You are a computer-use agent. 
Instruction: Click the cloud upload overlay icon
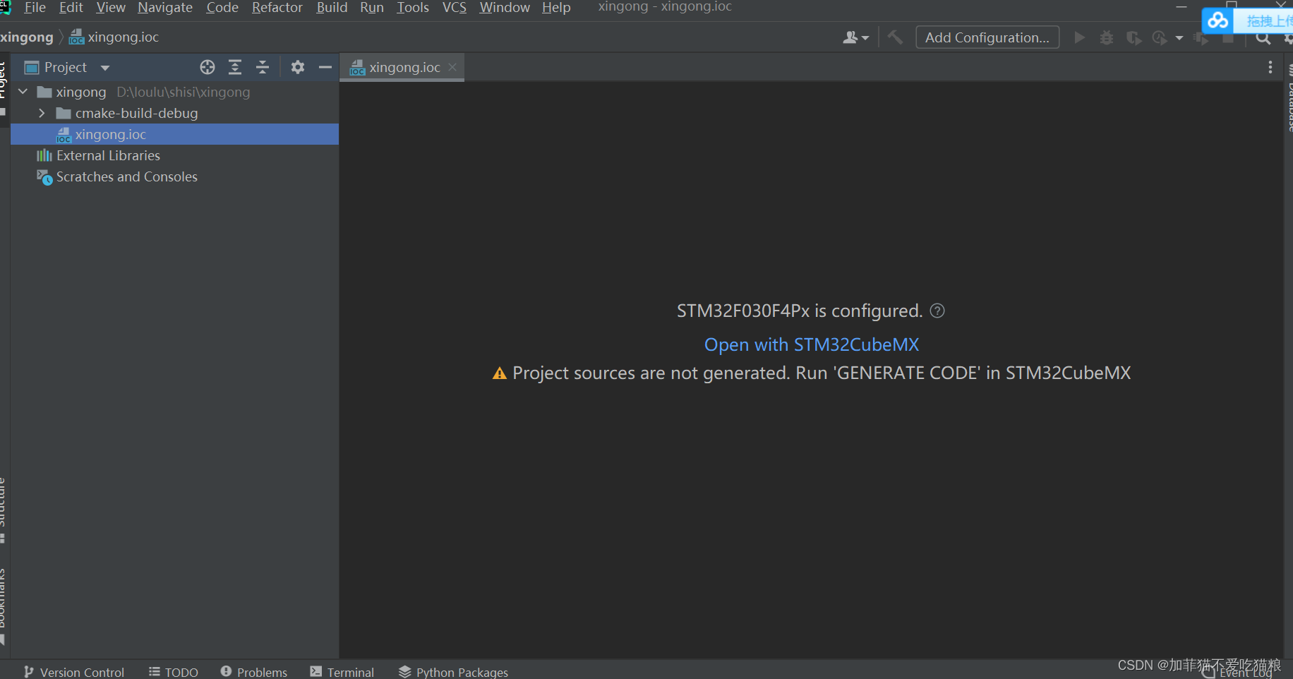(1217, 20)
